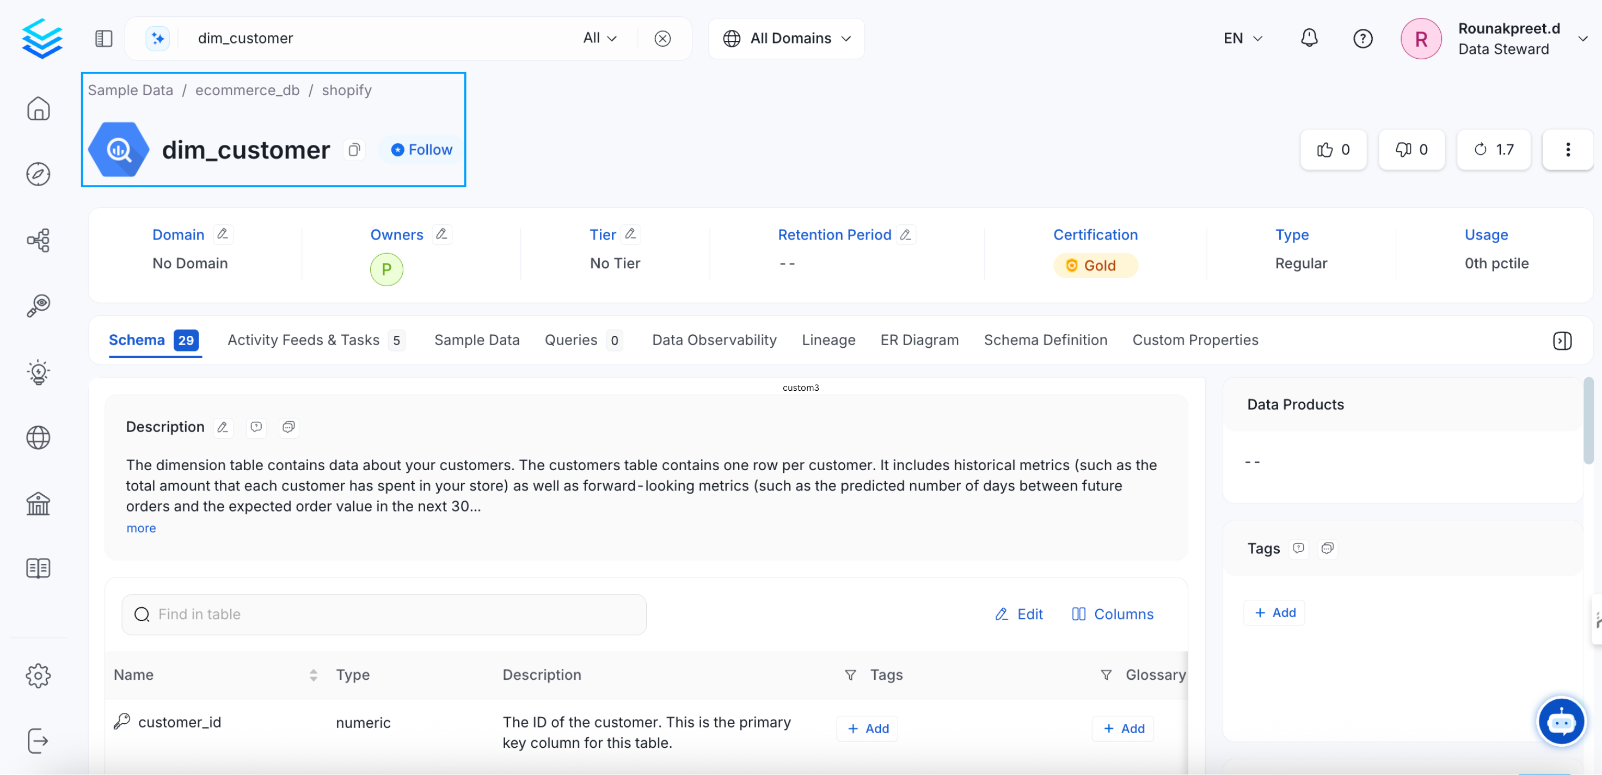Viewport: 1602px width, 775px height.
Task: Open the All Domains dropdown
Action: 786,38
